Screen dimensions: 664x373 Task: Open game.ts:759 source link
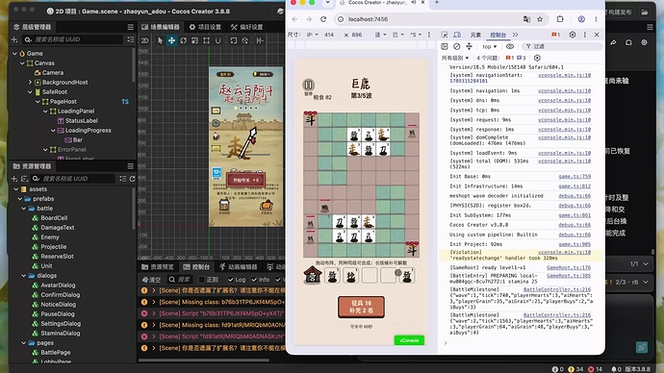575,176
